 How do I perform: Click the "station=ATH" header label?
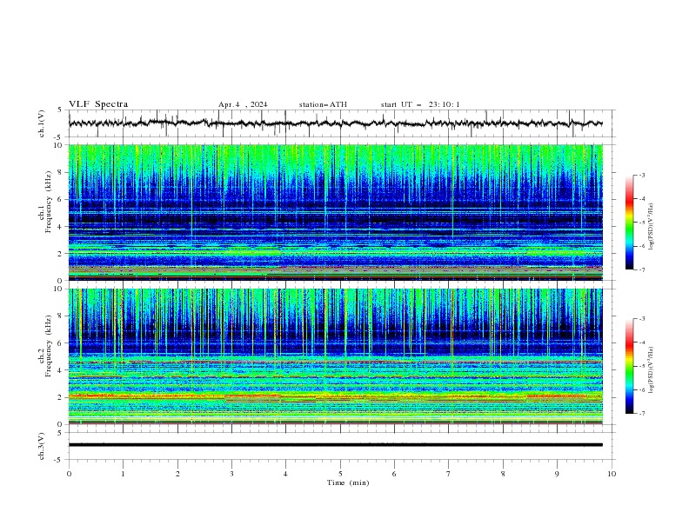pos(323,104)
